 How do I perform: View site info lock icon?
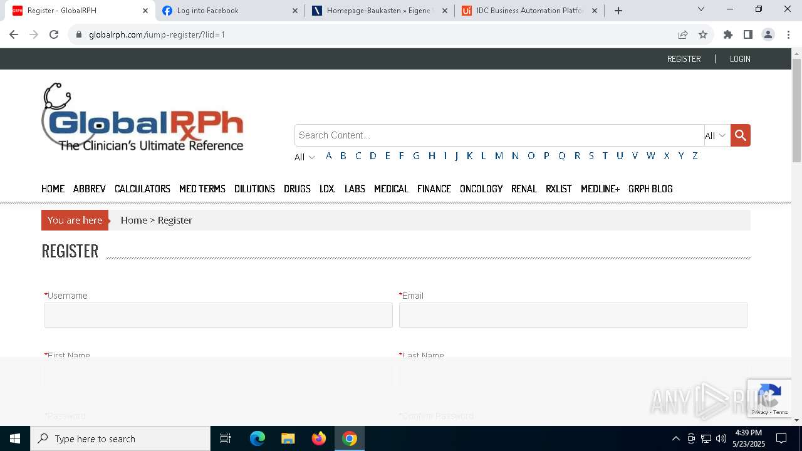coord(79,34)
